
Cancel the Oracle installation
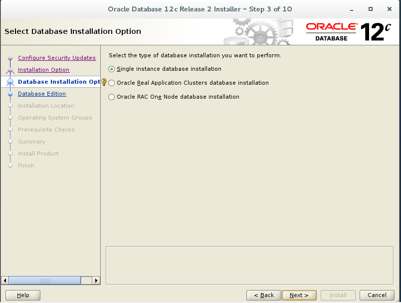point(377,295)
